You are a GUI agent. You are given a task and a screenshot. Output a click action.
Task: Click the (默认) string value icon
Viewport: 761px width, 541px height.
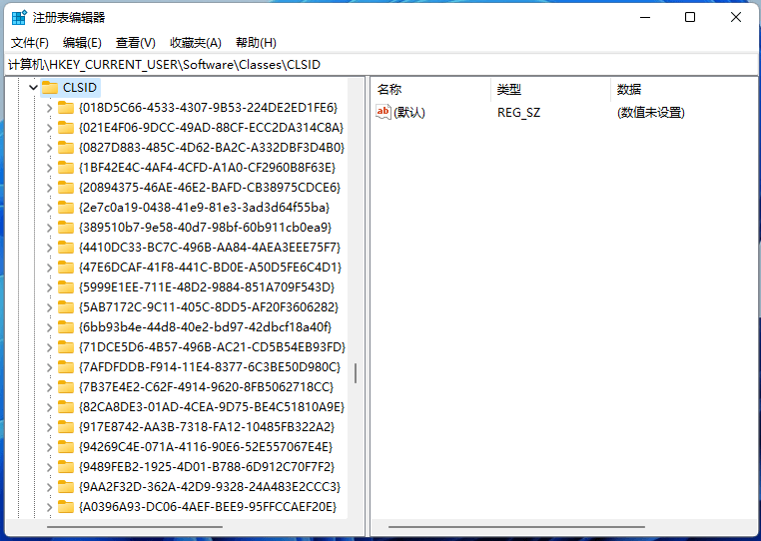click(x=383, y=113)
